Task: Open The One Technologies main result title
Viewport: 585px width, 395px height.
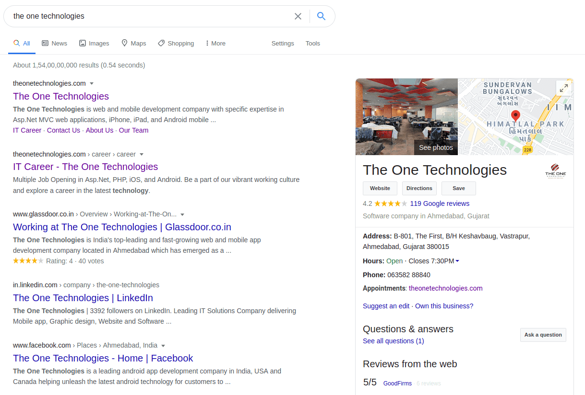Action: click(x=61, y=96)
